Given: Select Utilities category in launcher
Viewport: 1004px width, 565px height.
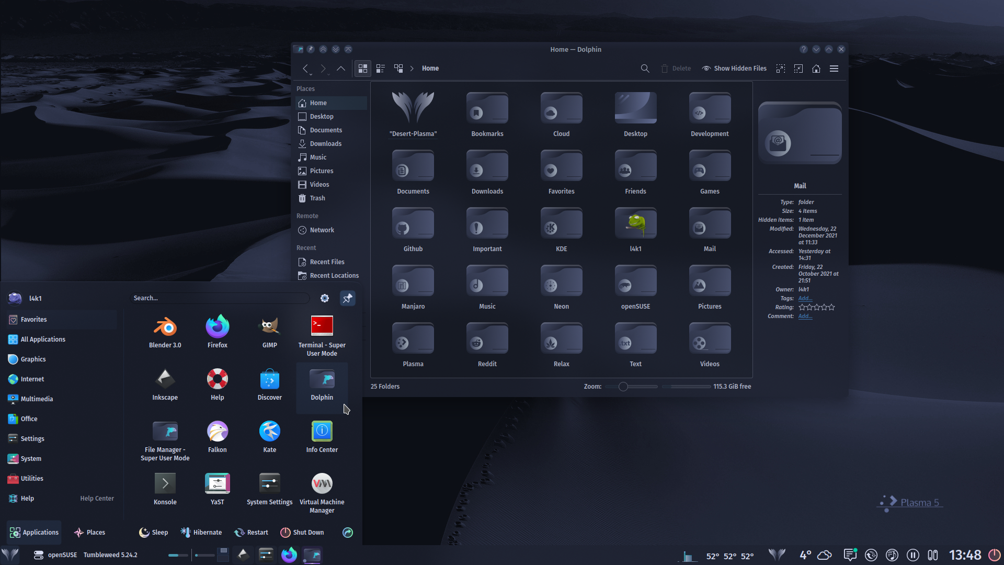Looking at the screenshot, I should pyautogui.click(x=62, y=479).
